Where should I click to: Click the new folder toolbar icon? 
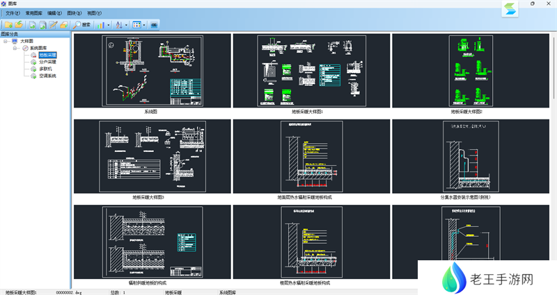pos(8,24)
